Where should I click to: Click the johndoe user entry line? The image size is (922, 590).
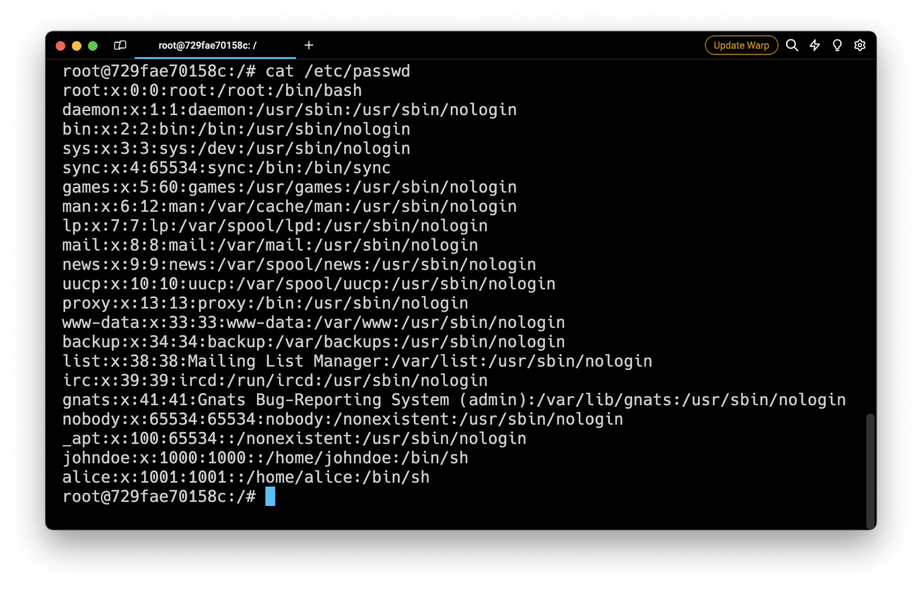tap(265, 458)
